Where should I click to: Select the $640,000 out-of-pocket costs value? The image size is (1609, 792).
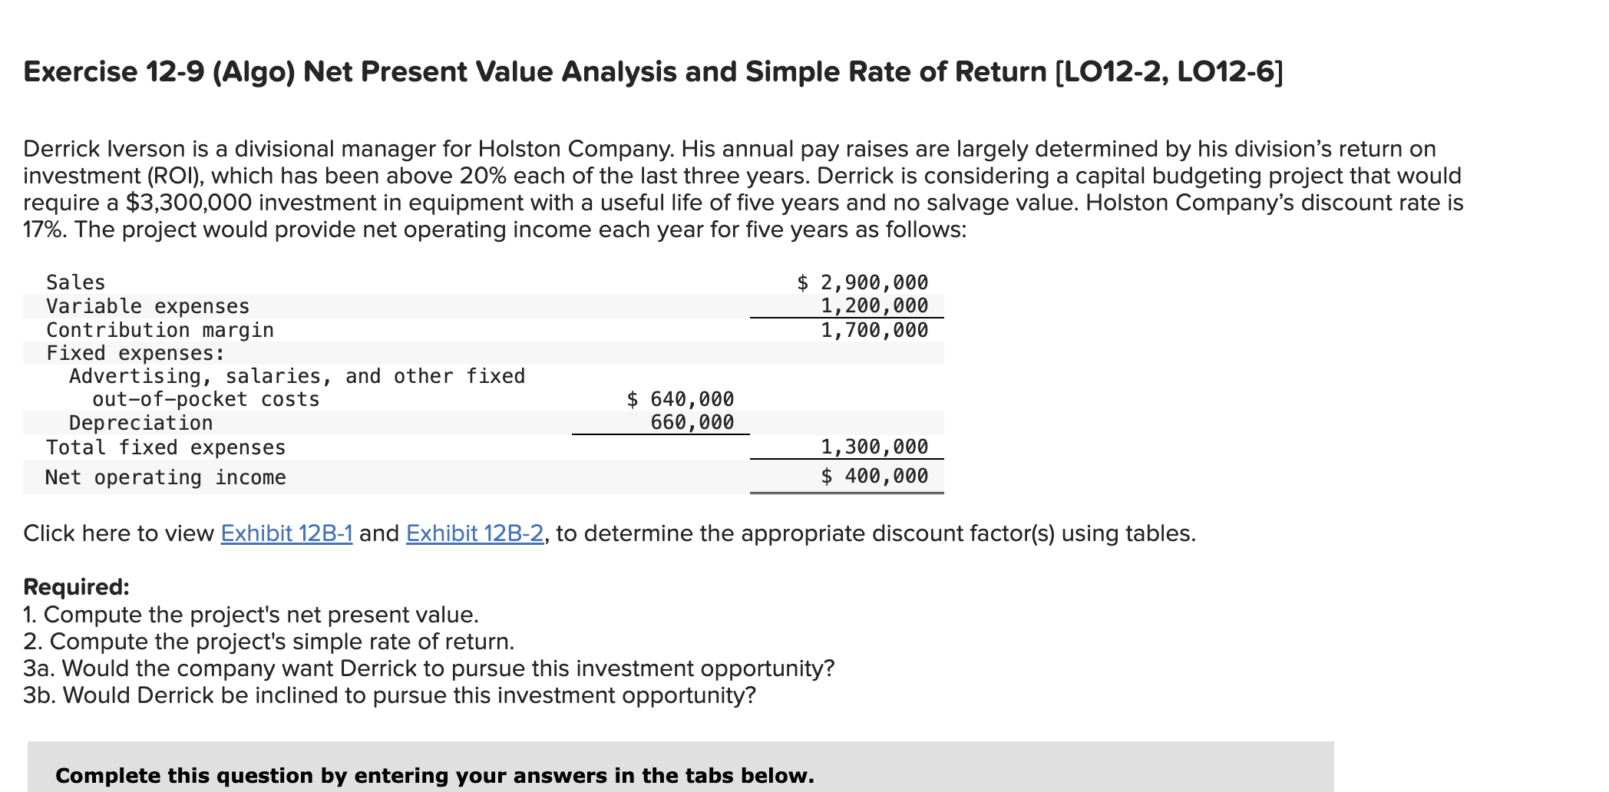(679, 398)
